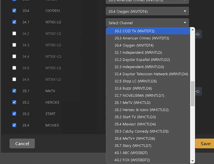Screen dimensions: 214x164
Task: Click scrollbar up arrow in channel list
Action: 193,30
